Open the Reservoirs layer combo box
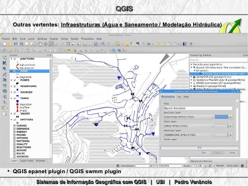Screen dimensions: 248x186 (x=189, y=135)
